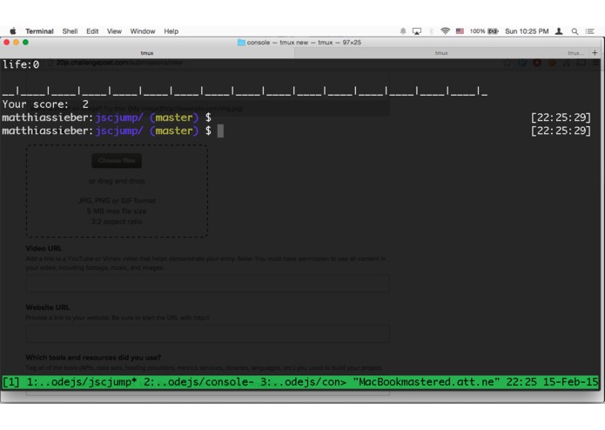
Task: Open Notification Center list icon
Action: [589, 31]
